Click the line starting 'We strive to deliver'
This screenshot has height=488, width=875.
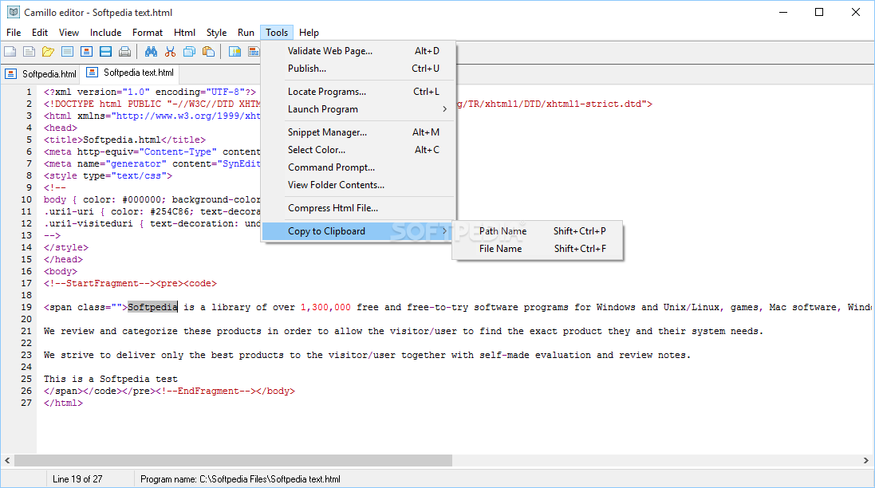pos(367,356)
